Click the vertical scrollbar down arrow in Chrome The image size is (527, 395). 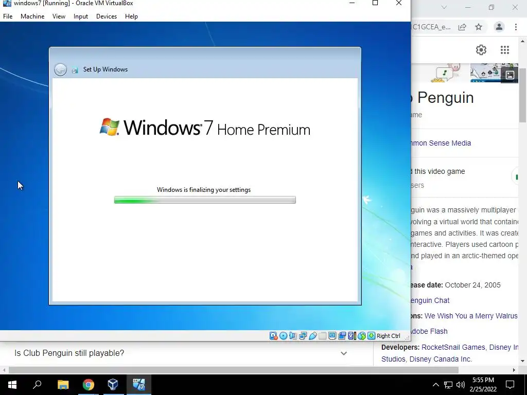pos(523,361)
